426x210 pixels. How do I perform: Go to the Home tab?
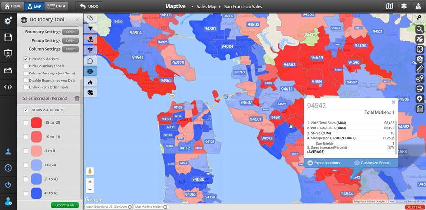12,6
